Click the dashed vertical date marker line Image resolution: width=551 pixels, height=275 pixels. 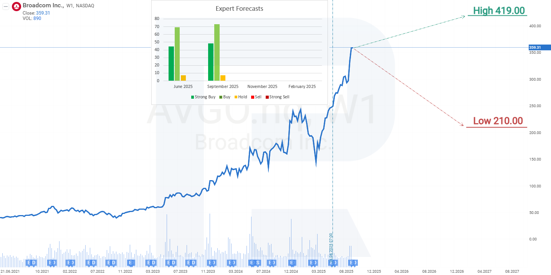[x=333, y=154]
